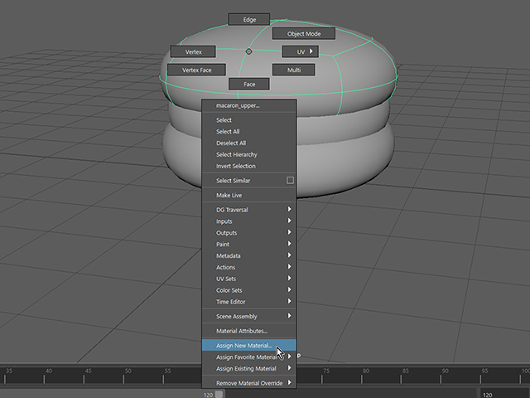This screenshot has width=530, height=398.
Task: Click the macaron_upper... menu header
Action: (249, 105)
